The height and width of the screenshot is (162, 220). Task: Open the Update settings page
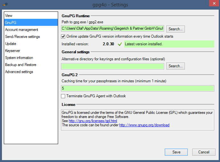[x=31, y=44]
